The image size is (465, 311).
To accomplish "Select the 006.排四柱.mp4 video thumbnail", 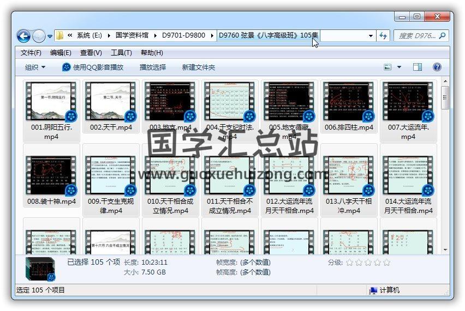I will click(x=349, y=101).
